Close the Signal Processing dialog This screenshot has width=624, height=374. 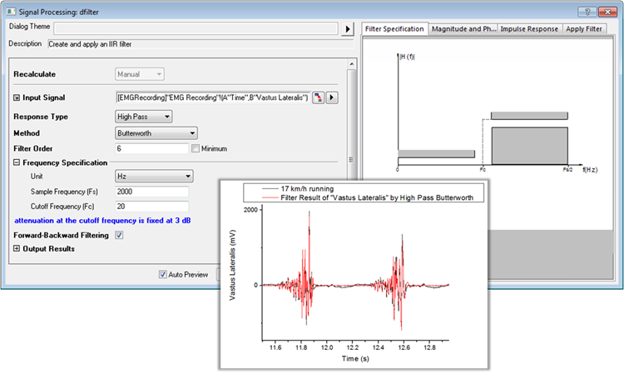608,12
